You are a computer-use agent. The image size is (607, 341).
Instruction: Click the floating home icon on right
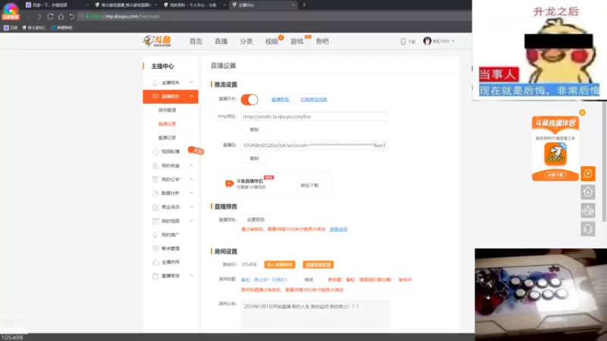[x=587, y=192]
